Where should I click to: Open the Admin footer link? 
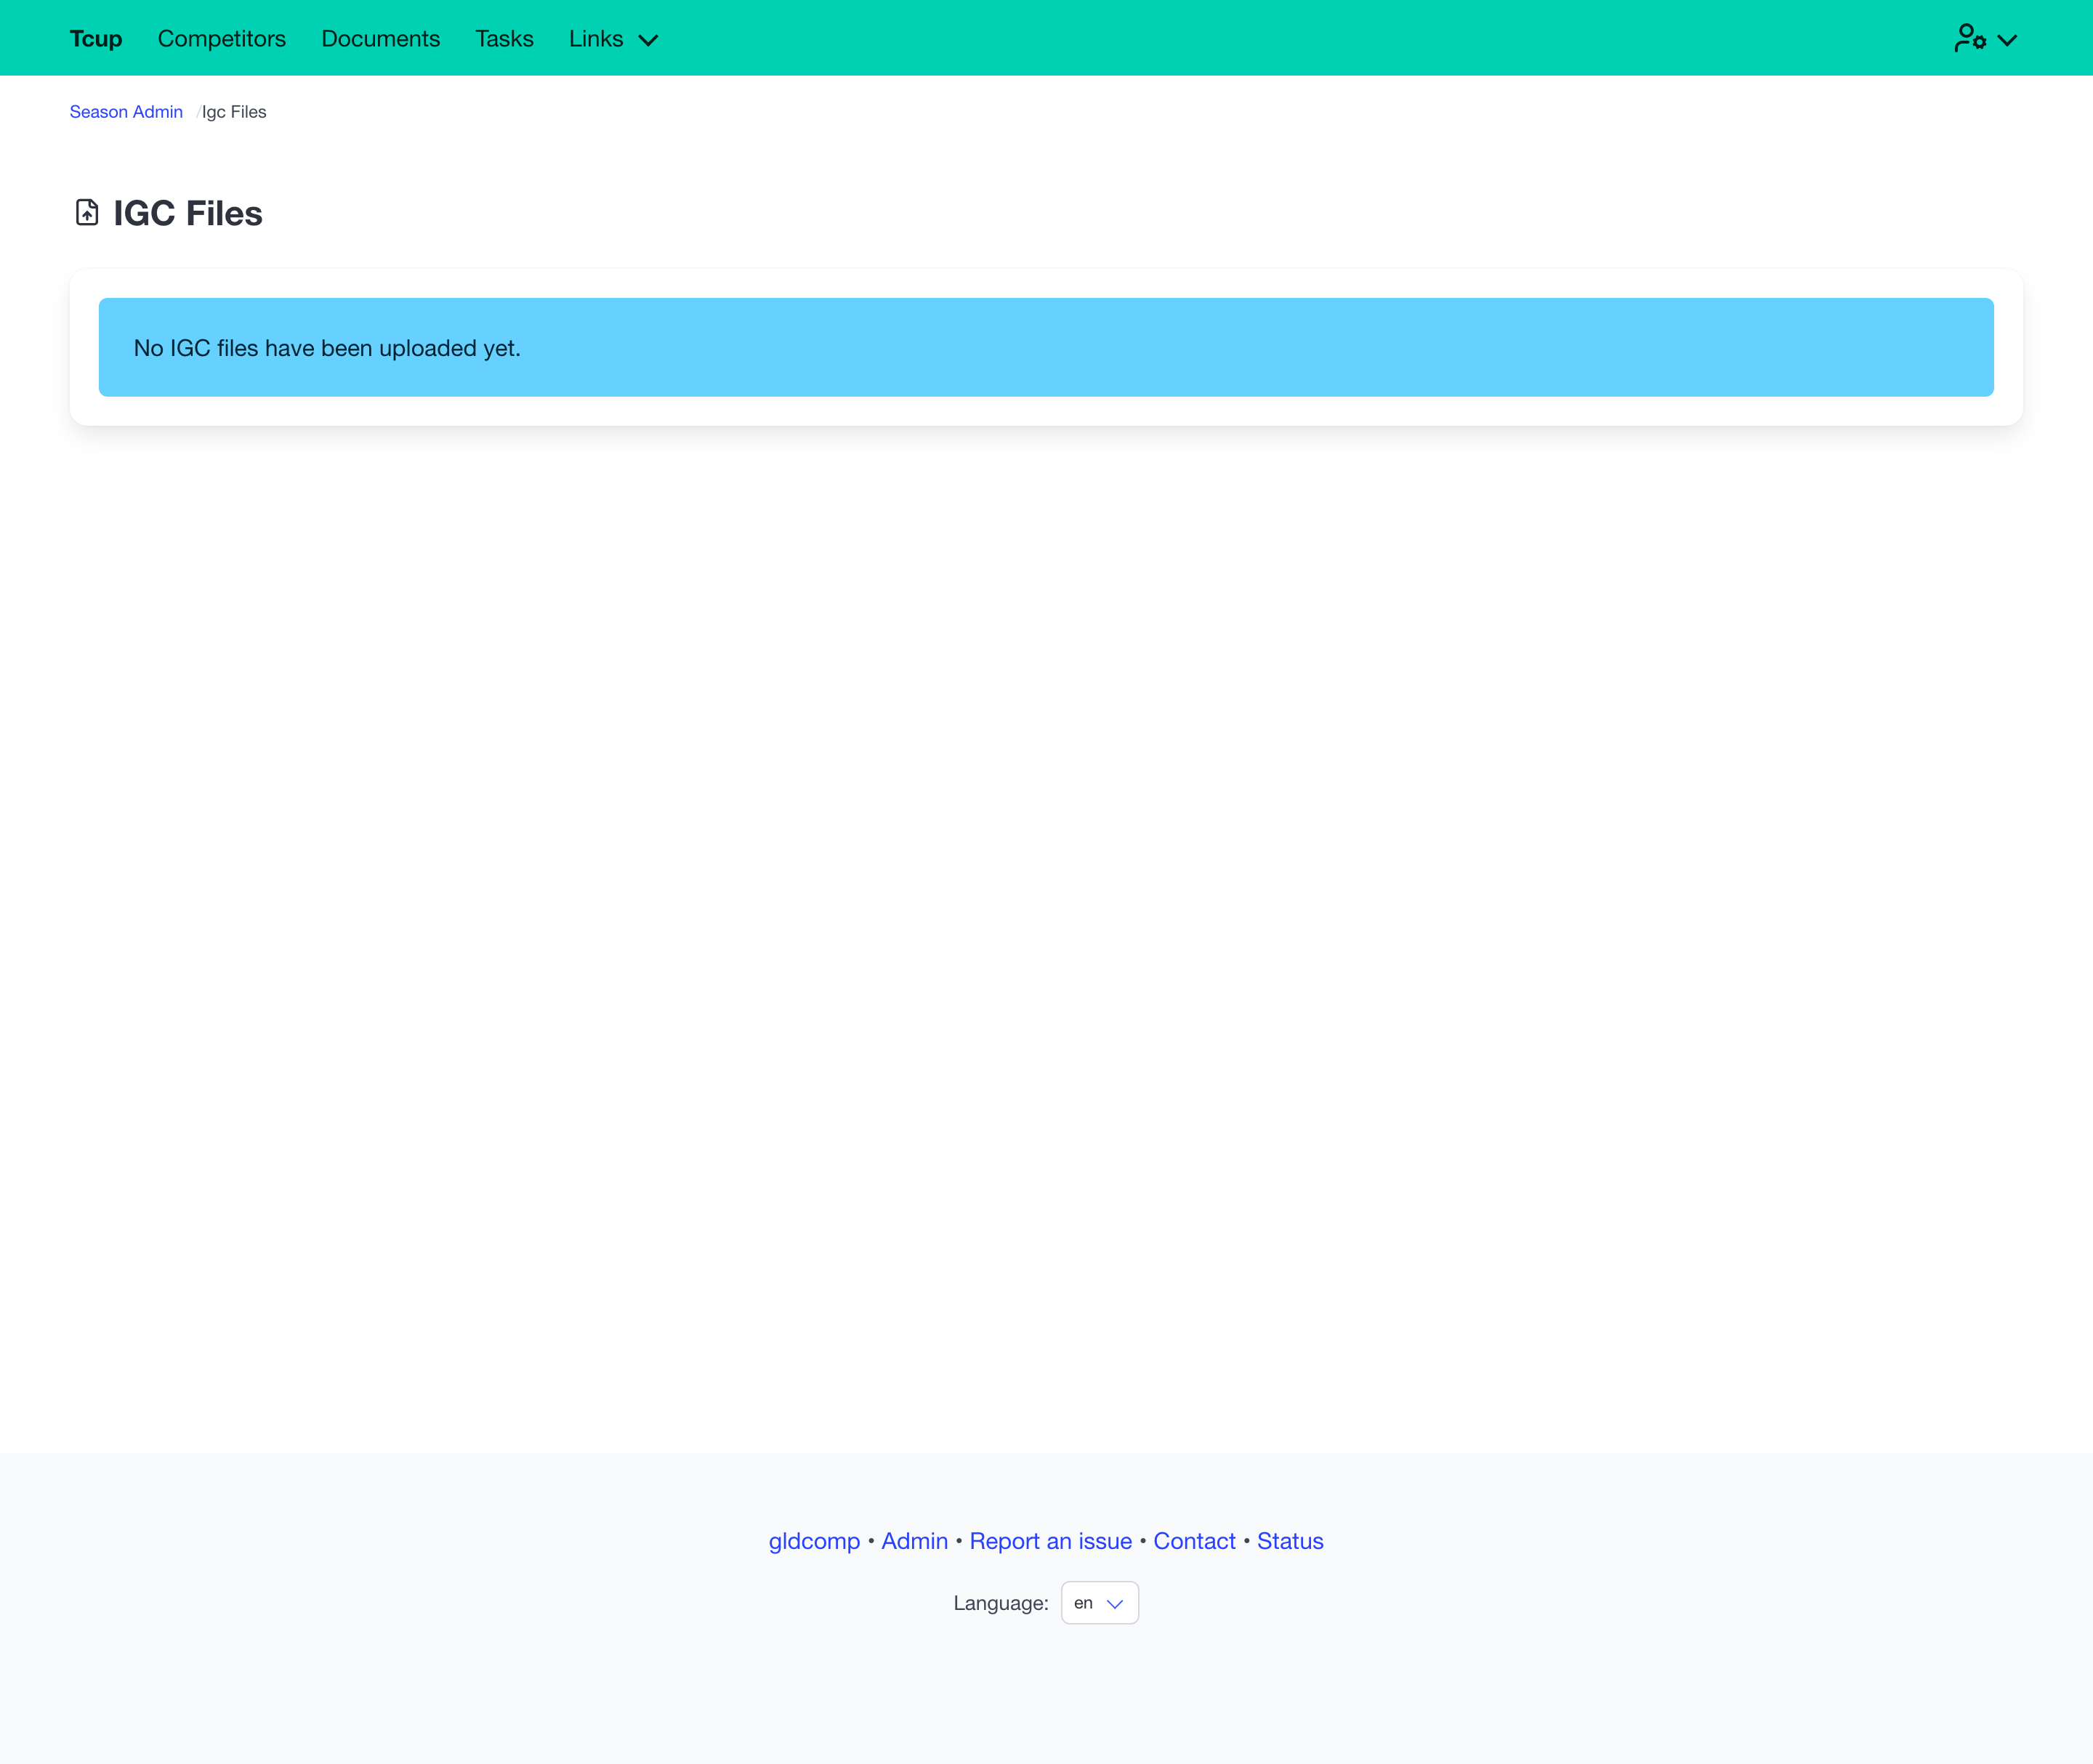click(x=914, y=1541)
